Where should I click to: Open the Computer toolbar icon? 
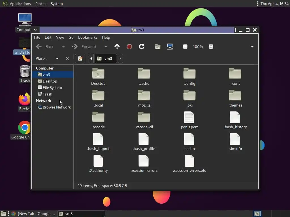coord(170,47)
